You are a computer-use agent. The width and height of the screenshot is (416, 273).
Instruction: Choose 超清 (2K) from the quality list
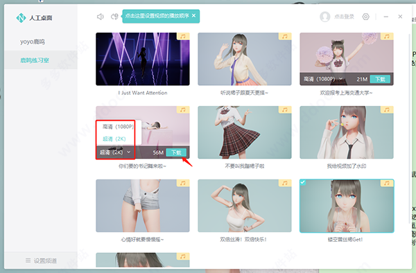coord(114,139)
